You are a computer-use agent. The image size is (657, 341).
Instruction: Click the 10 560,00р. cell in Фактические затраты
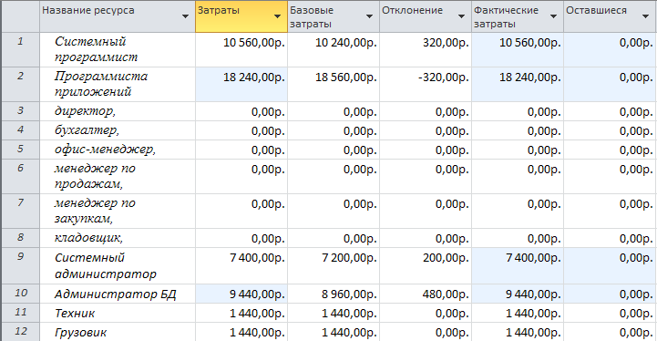pos(518,49)
